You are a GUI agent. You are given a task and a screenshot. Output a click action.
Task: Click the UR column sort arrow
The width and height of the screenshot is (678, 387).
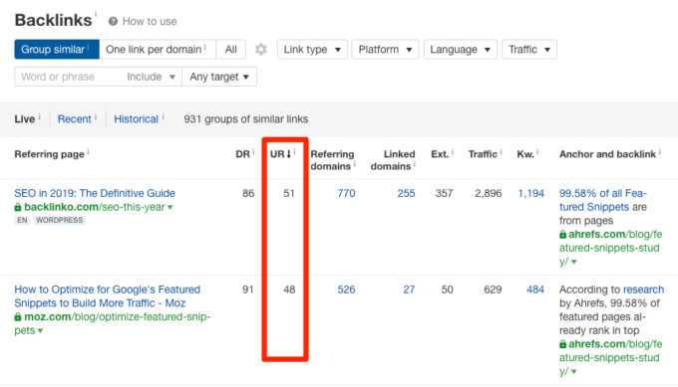[x=289, y=154]
